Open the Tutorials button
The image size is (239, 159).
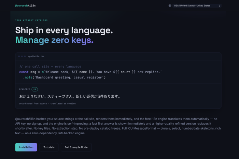tap(49, 147)
